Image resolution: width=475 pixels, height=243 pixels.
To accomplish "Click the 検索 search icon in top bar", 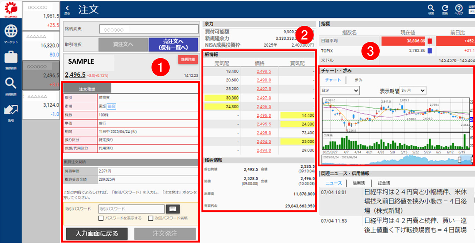I will coord(431,9).
